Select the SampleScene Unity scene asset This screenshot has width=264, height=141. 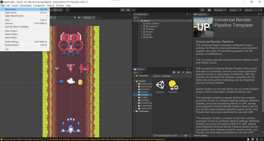(160, 87)
